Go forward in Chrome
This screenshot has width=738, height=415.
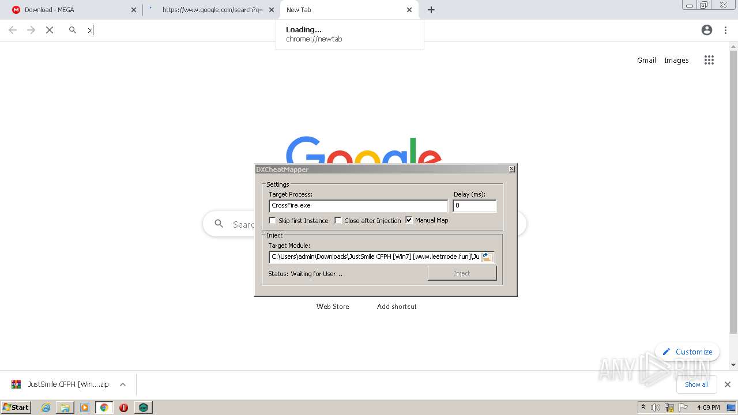pyautogui.click(x=31, y=30)
